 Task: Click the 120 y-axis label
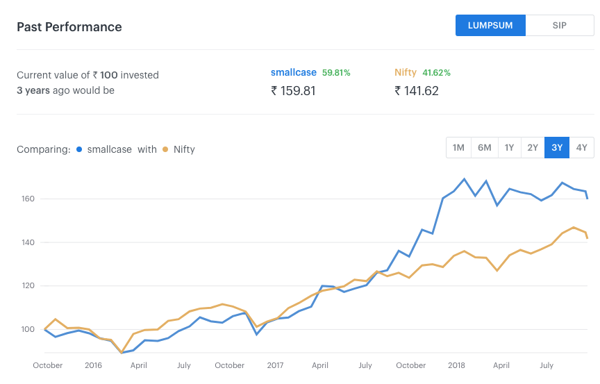[x=28, y=285]
